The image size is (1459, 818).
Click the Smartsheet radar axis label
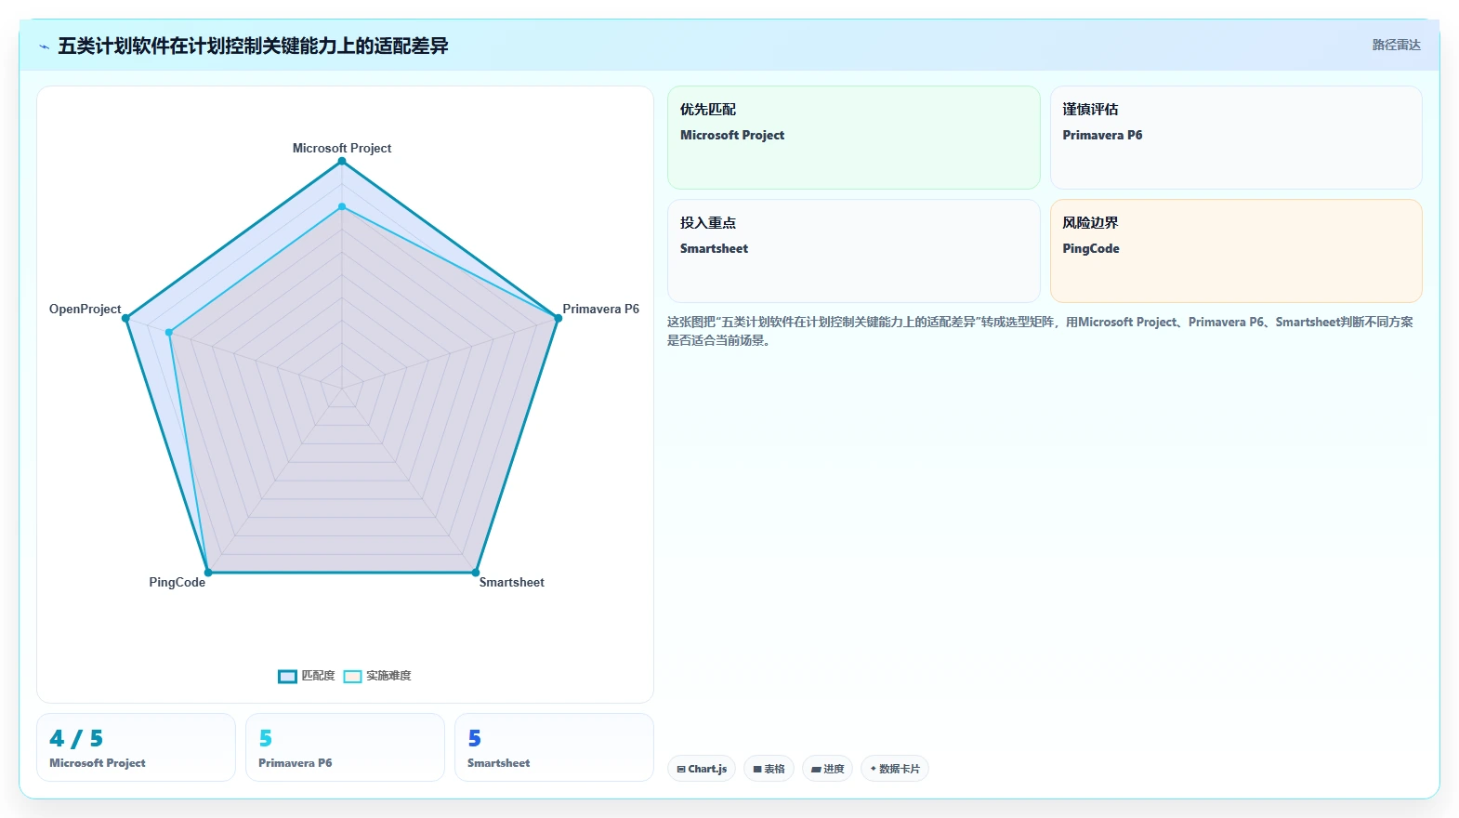[511, 582]
